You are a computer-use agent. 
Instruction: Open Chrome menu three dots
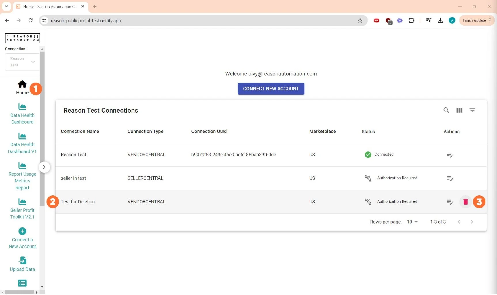[490, 20]
